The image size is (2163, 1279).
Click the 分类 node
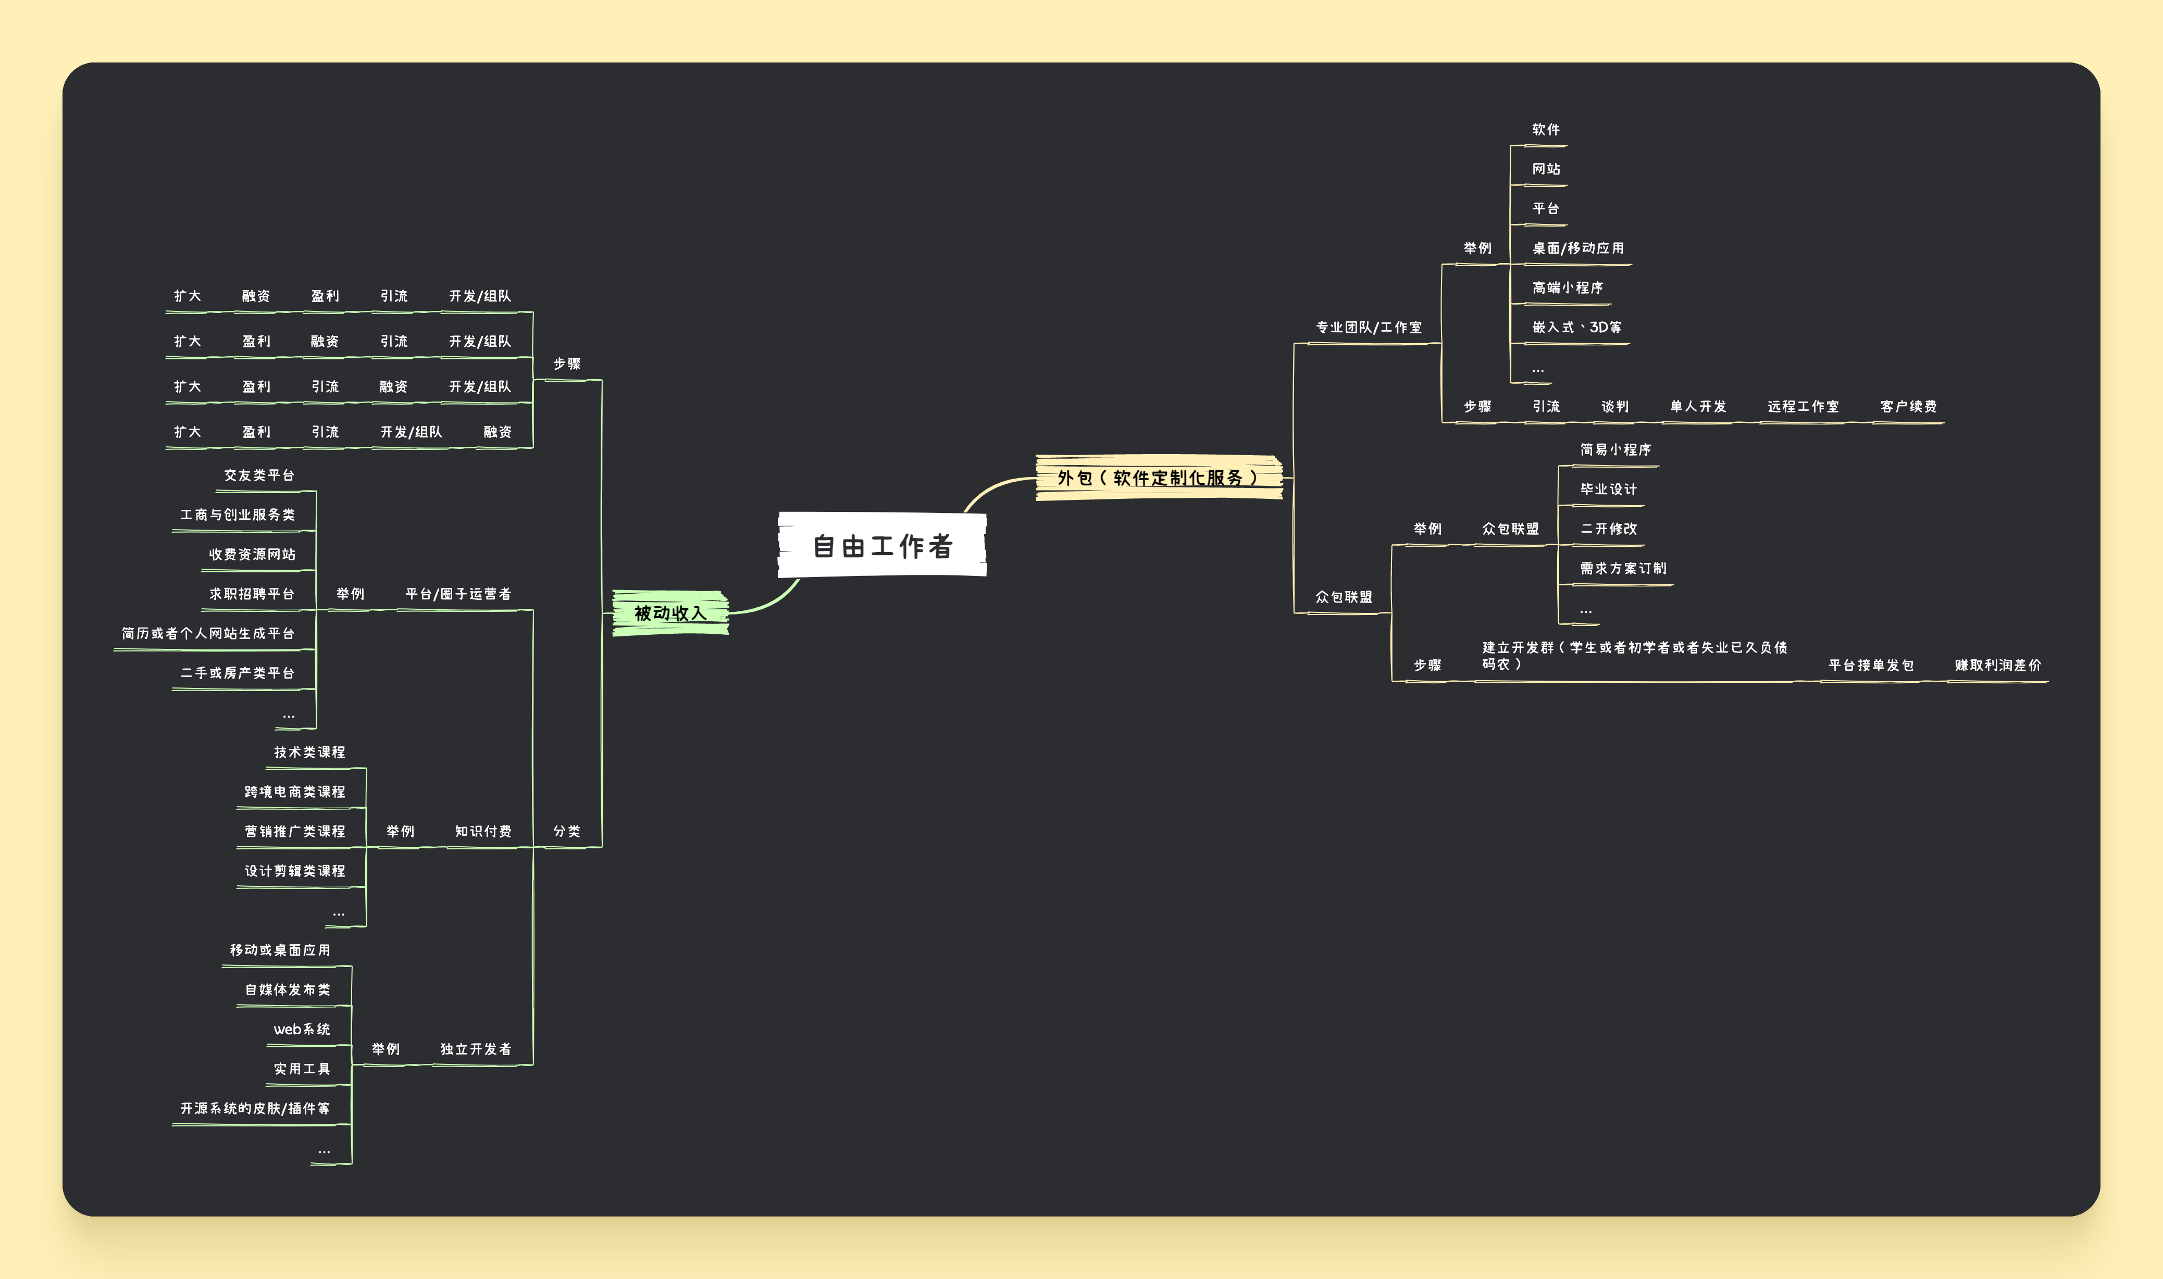point(566,831)
